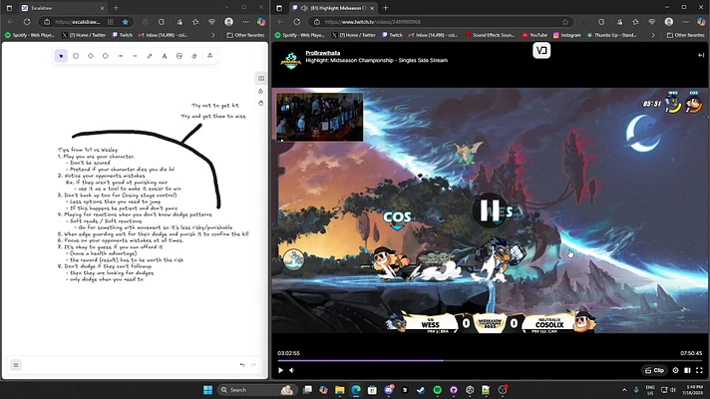Open File Explorer from taskbar

(340, 390)
